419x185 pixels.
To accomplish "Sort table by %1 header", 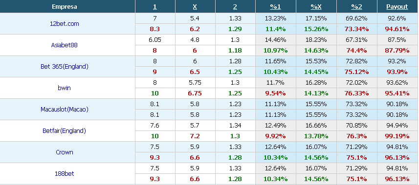I will click(x=275, y=7).
